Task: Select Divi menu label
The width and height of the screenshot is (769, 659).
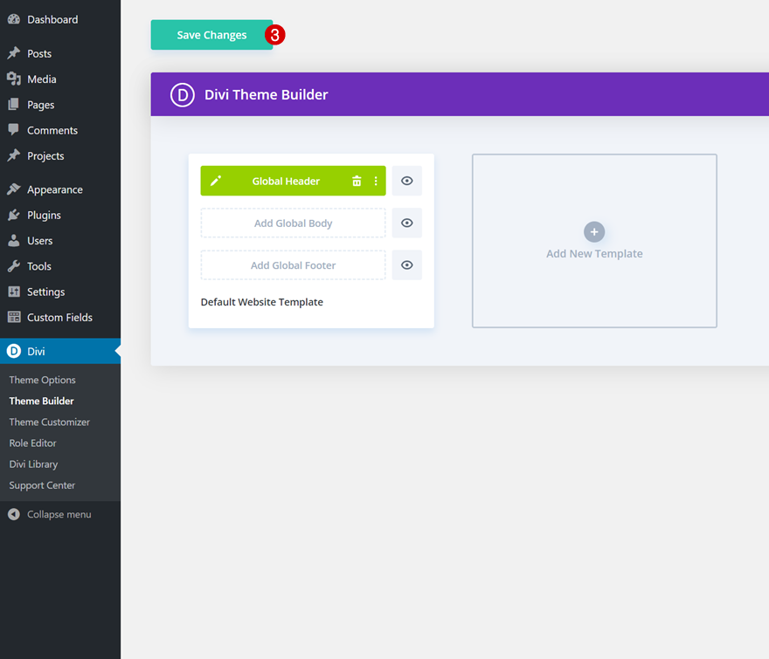Action: coord(36,351)
